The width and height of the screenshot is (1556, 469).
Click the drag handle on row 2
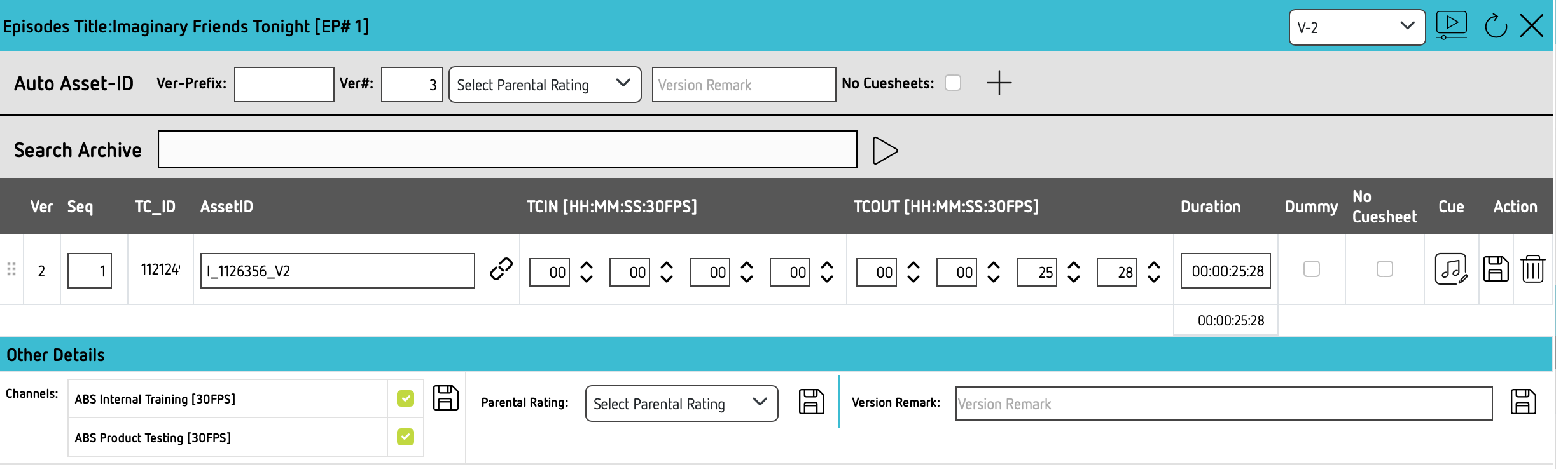click(x=11, y=269)
